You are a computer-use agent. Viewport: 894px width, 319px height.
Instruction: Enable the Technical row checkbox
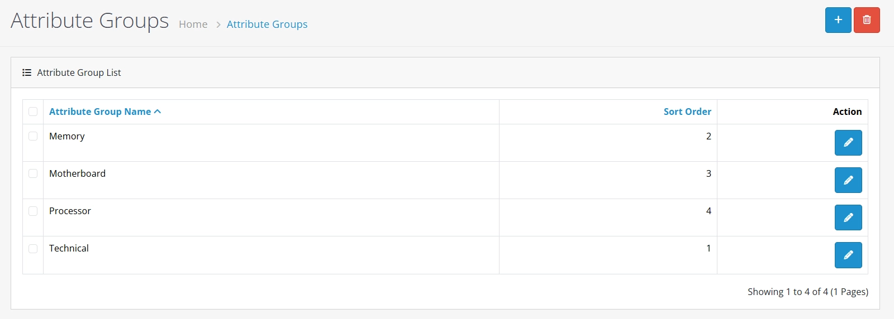pos(33,248)
